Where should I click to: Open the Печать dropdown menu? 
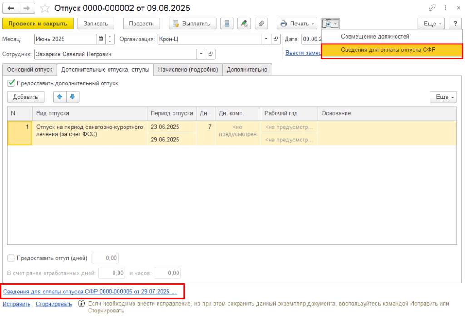[x=297, y=24]
